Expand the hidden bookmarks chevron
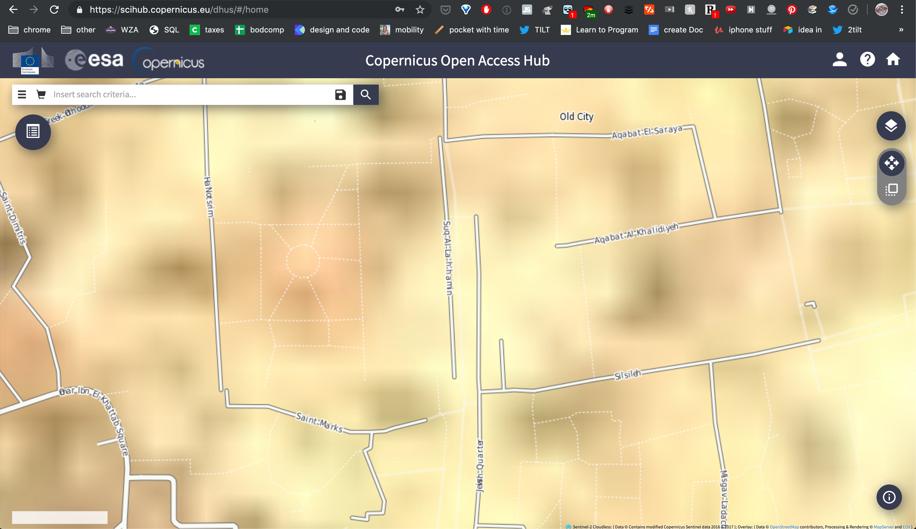This screenshot has width=916, height=529. [901, 30]
